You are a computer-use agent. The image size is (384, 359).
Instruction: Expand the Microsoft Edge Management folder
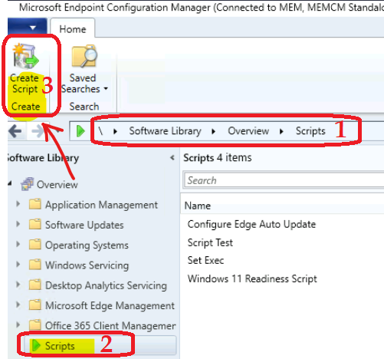tap(18, 305)
